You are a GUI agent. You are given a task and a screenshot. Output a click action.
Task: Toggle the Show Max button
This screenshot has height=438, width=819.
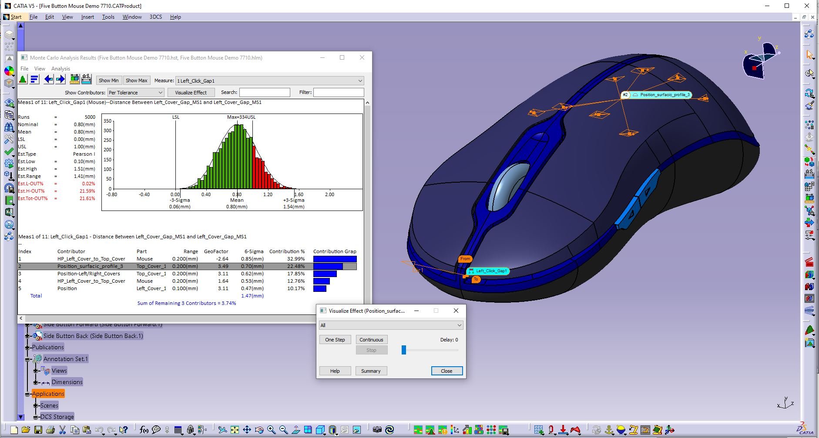[136, 80]
